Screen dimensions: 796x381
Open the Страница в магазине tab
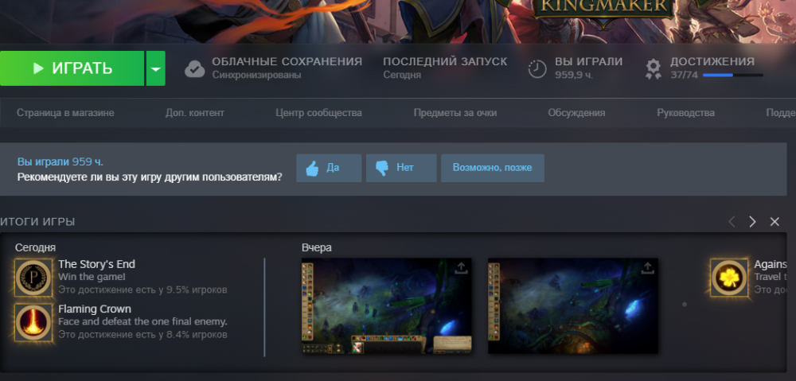(x=65, y=113)
